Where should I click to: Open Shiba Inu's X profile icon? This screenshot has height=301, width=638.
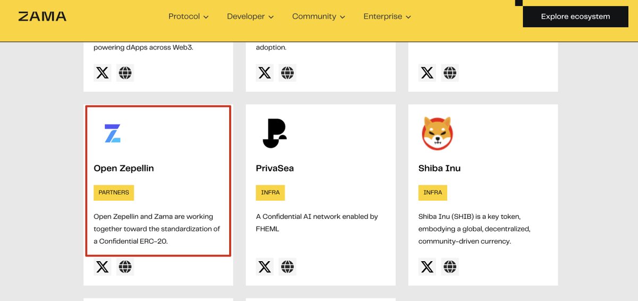click(x=427, y=266)
